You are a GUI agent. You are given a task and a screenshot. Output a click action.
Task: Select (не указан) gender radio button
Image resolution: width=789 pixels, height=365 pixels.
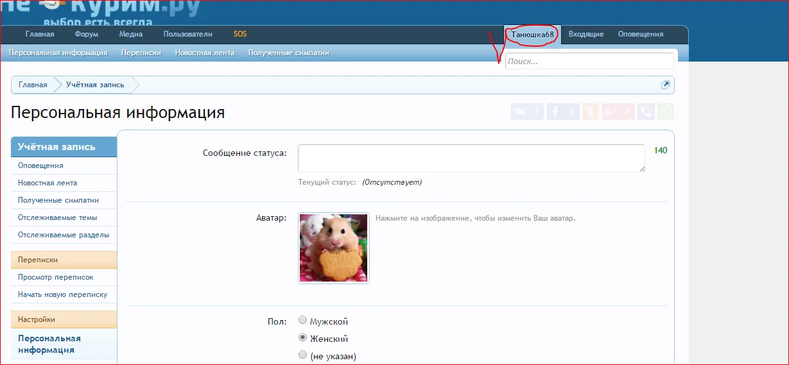point(303,354)
